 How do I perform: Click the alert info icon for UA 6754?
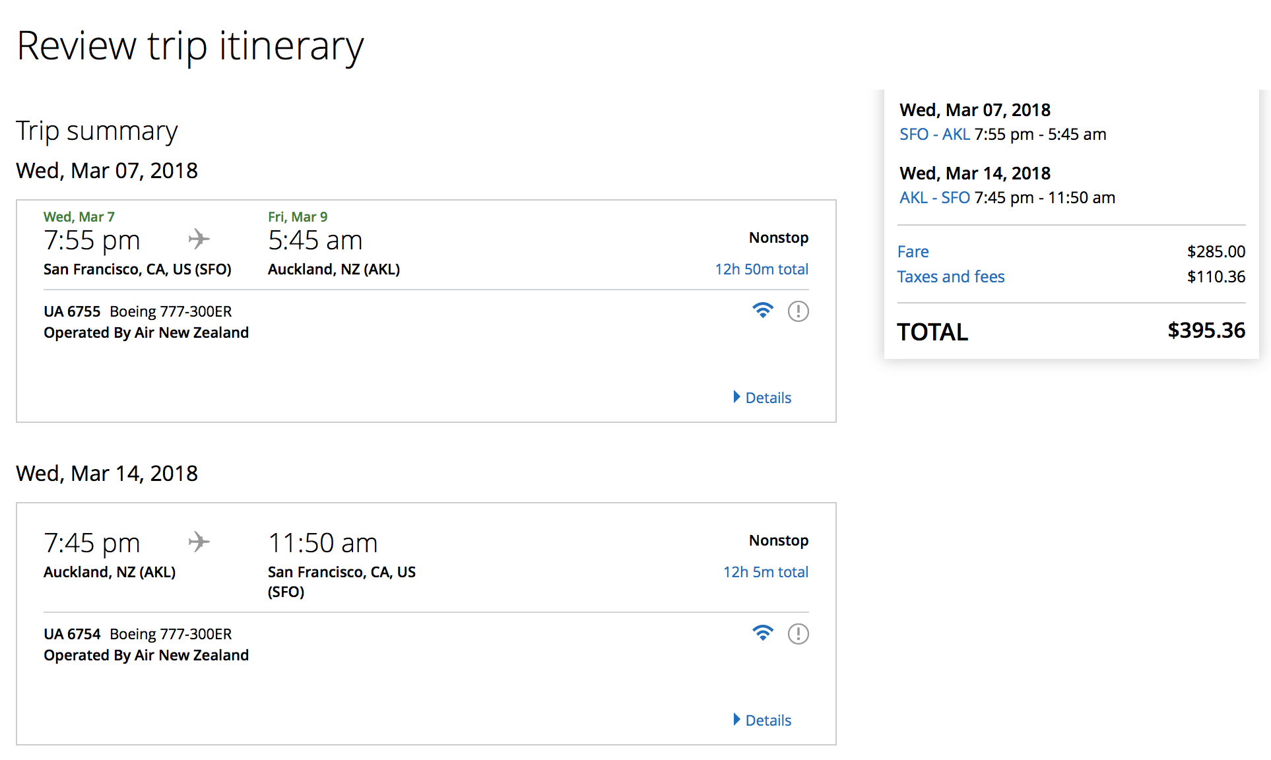(x=798, y=633)
